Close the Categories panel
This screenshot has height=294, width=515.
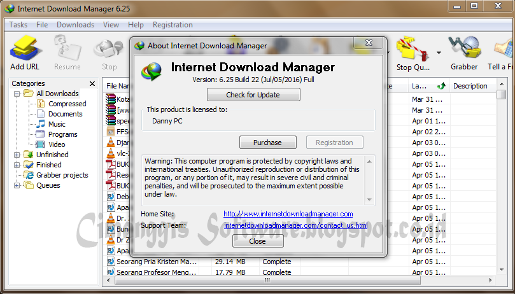pyautogui.click(x=92, y=83)
